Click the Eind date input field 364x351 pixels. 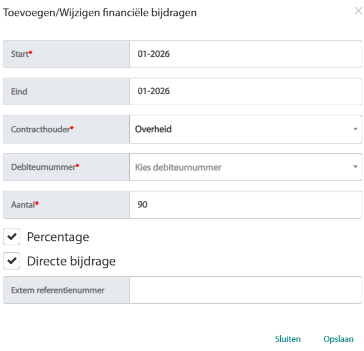coord(245,91)
